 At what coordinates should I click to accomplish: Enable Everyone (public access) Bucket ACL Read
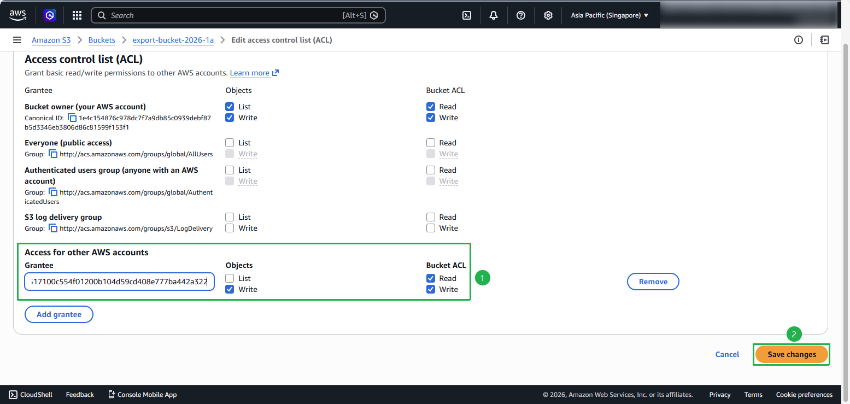click(431, 143)
